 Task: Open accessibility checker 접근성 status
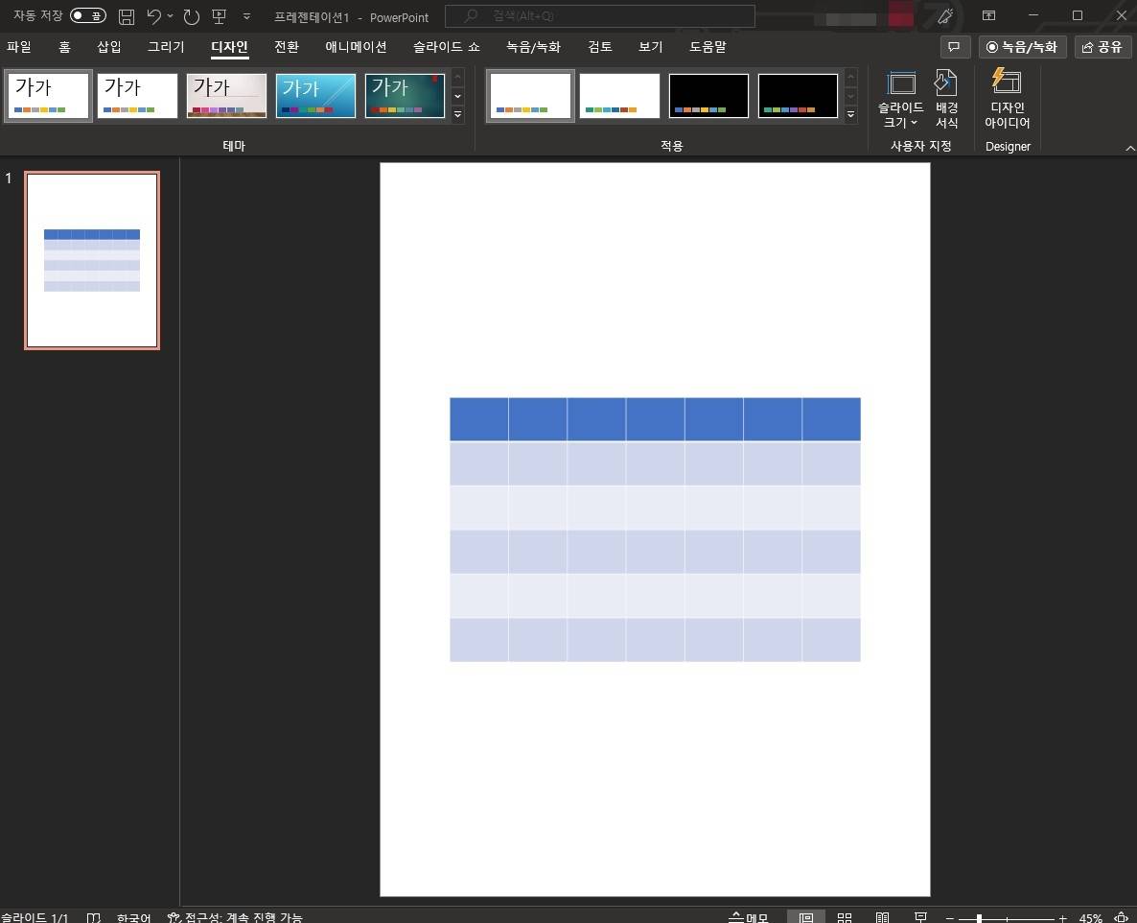(x=235, y=917)
